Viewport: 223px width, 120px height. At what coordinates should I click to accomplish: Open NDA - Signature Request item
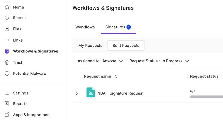point(120,93)
